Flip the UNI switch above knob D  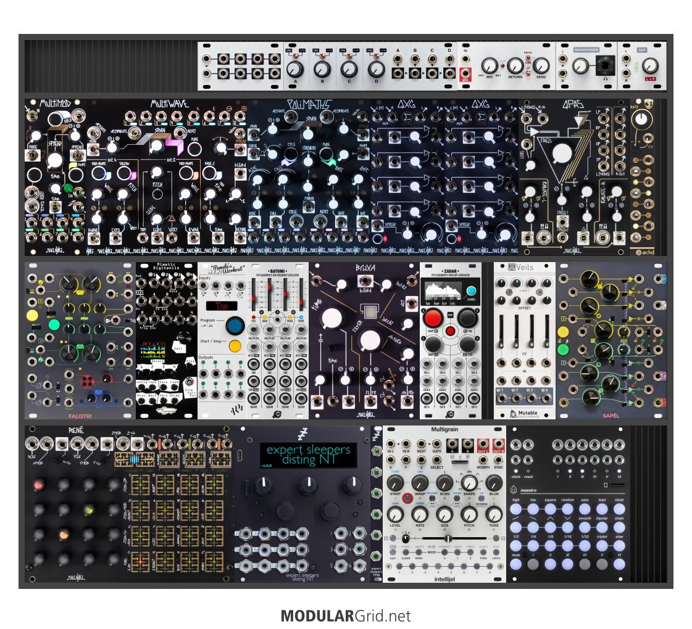(x=376, y=56)
